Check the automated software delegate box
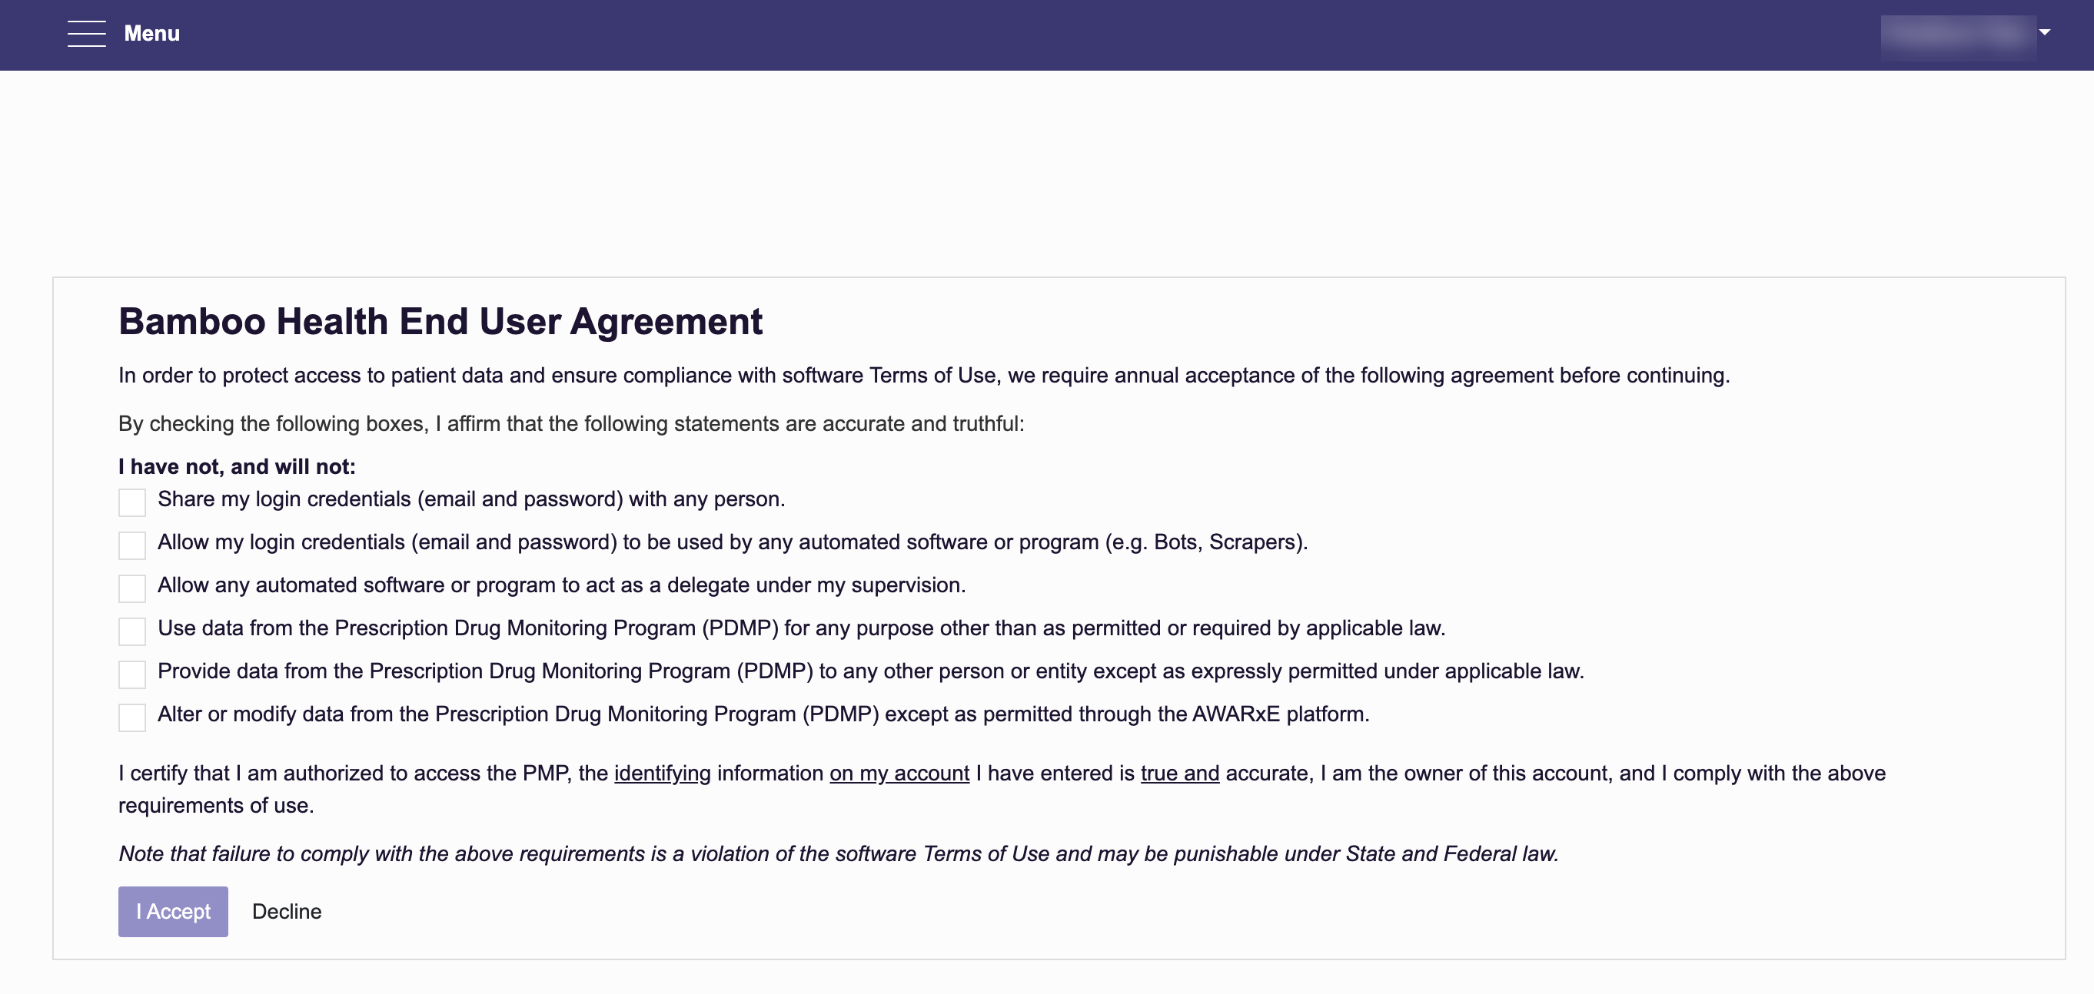2094x994 pixels. coord(131,588)
